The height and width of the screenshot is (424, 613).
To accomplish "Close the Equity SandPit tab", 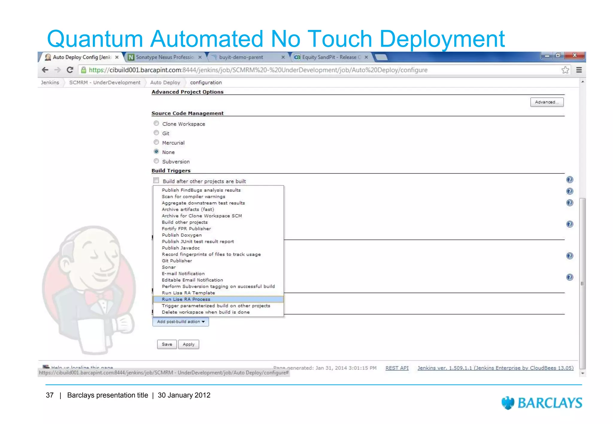I will pos(366,57).
